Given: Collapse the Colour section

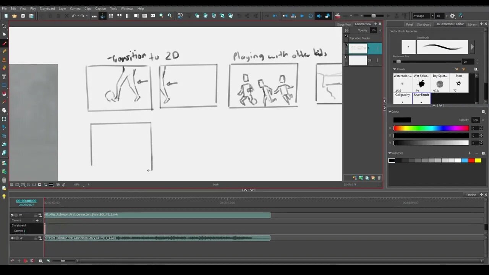Looking at the screenshot, I should (x=390, y=112).
